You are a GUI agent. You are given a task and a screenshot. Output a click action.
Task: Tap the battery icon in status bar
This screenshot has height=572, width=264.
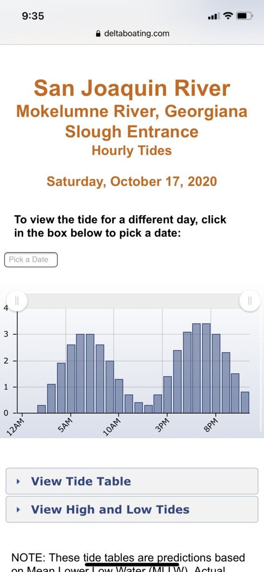coord(244,16)
